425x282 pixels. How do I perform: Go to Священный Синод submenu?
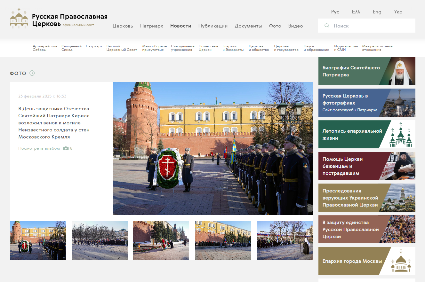[72, 48]
